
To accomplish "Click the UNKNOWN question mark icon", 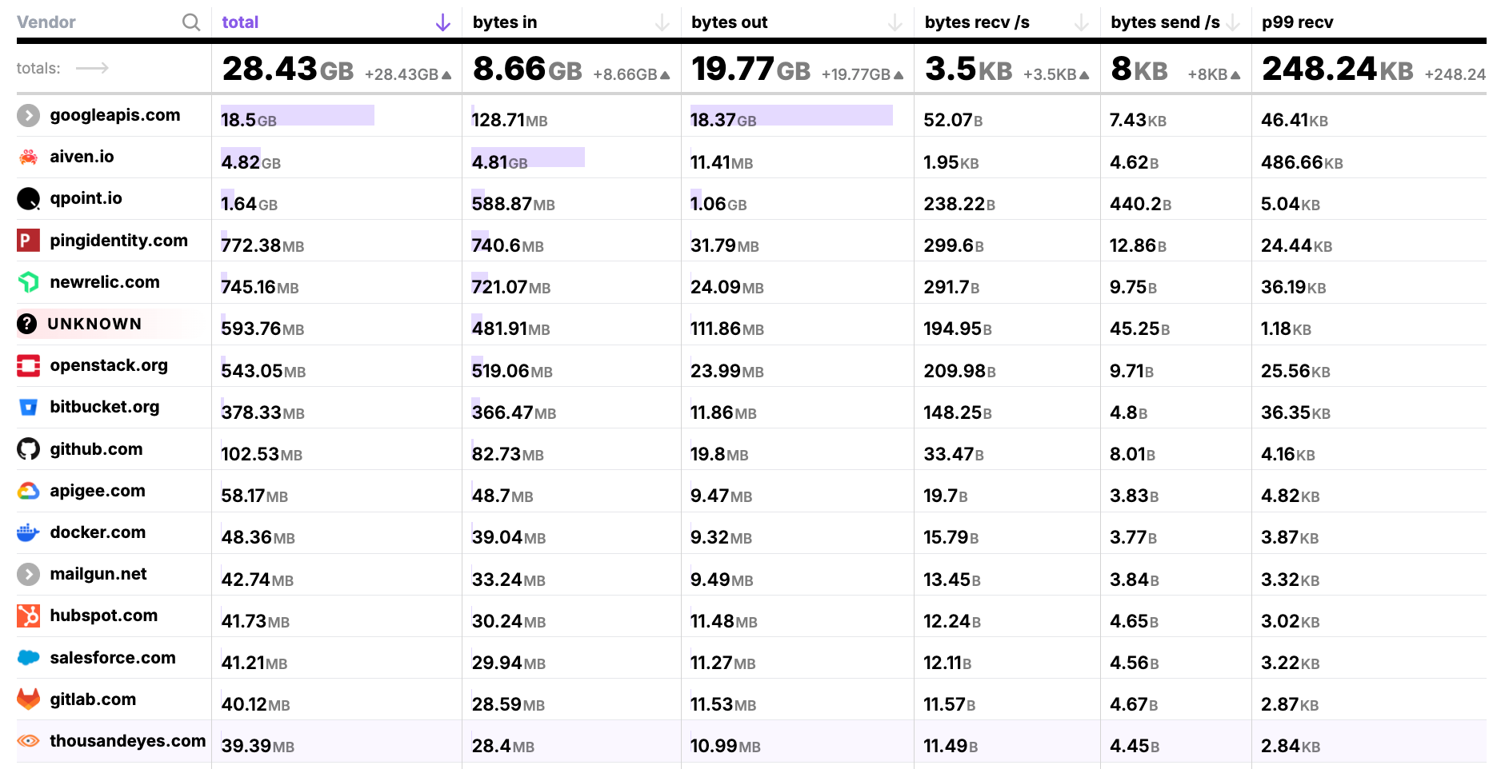I will click(27, 324).
